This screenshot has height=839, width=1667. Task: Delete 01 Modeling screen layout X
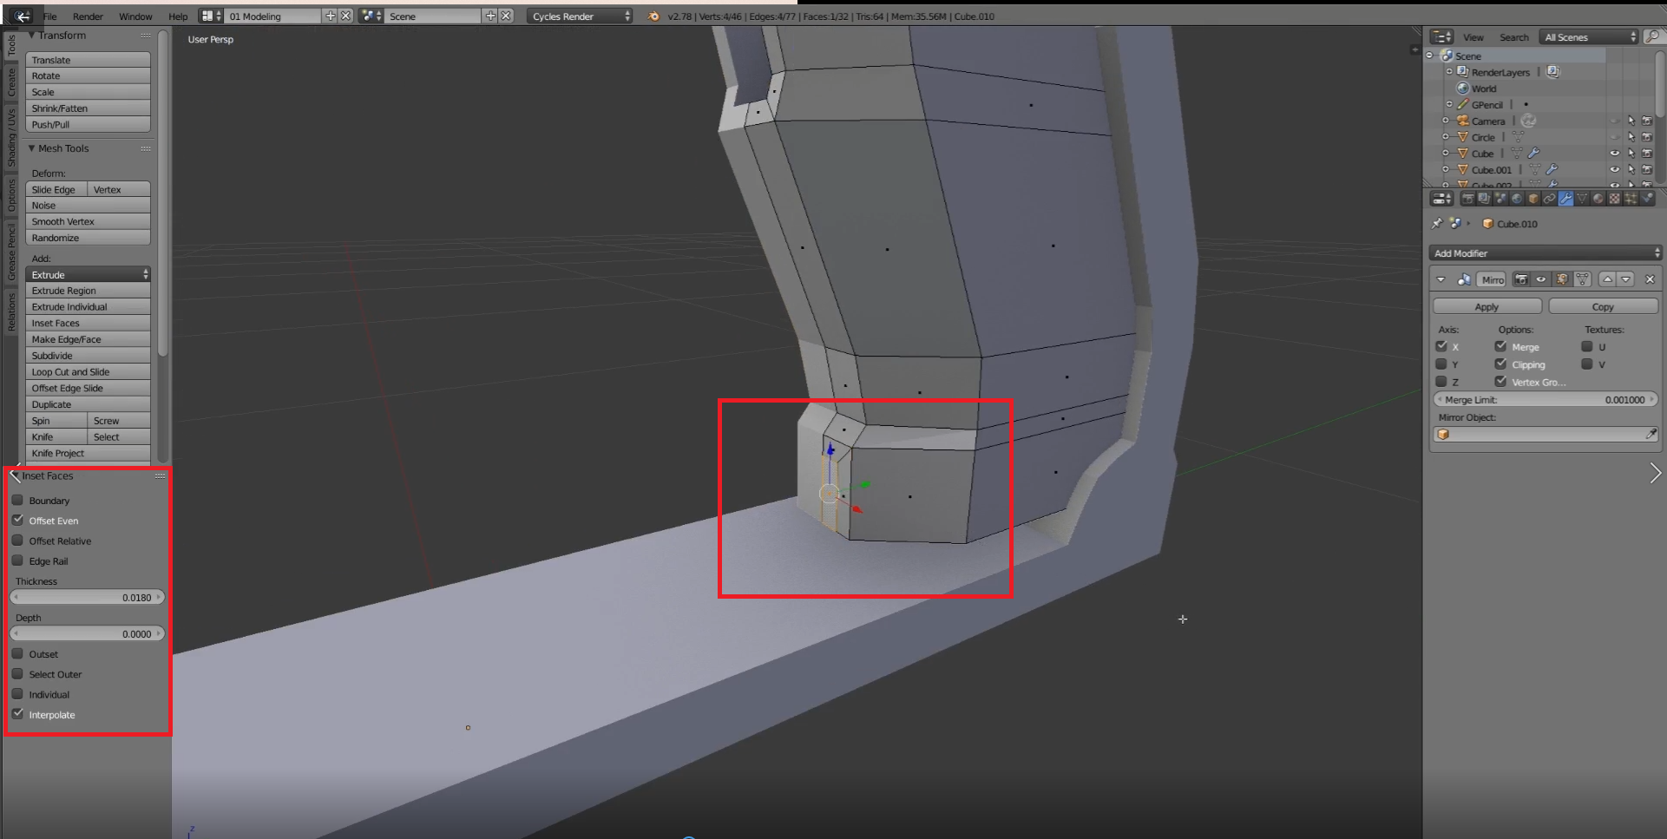tap(345, 16)
